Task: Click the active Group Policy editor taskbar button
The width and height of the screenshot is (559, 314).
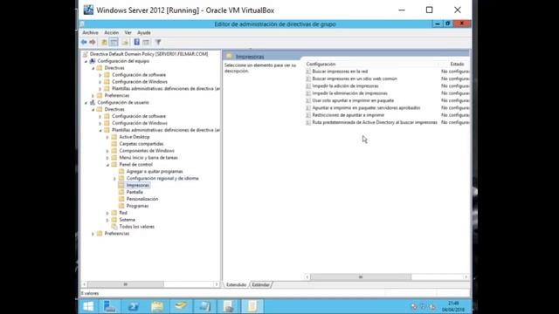Action: pos(252,306)
